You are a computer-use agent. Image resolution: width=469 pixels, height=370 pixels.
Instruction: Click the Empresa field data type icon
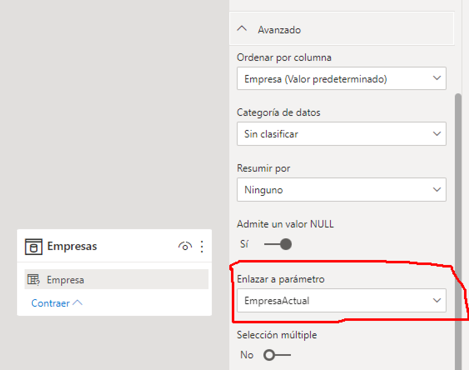point(34,279)
